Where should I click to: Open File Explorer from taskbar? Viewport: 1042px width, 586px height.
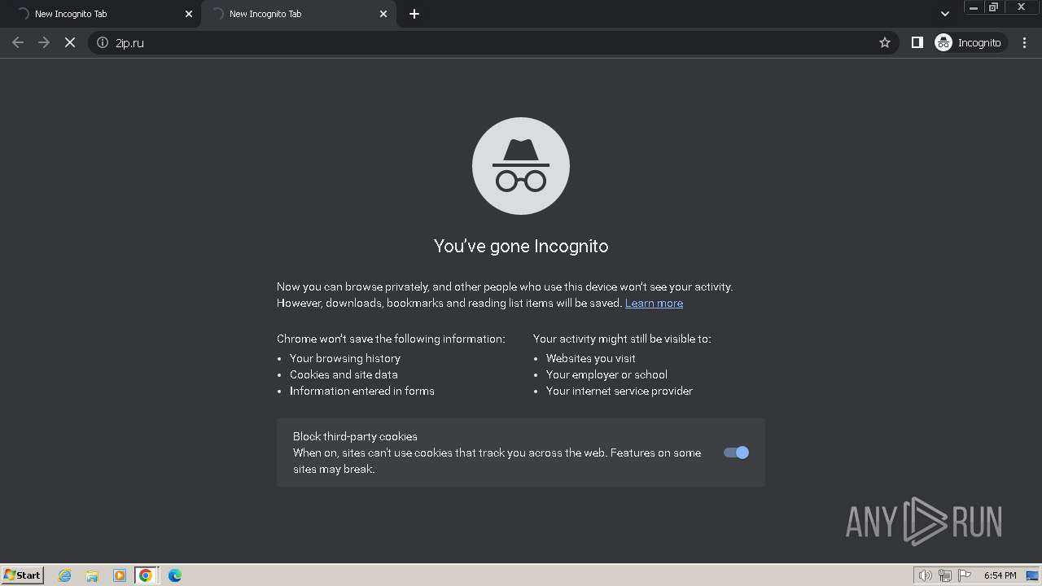[x=92, y=575]
